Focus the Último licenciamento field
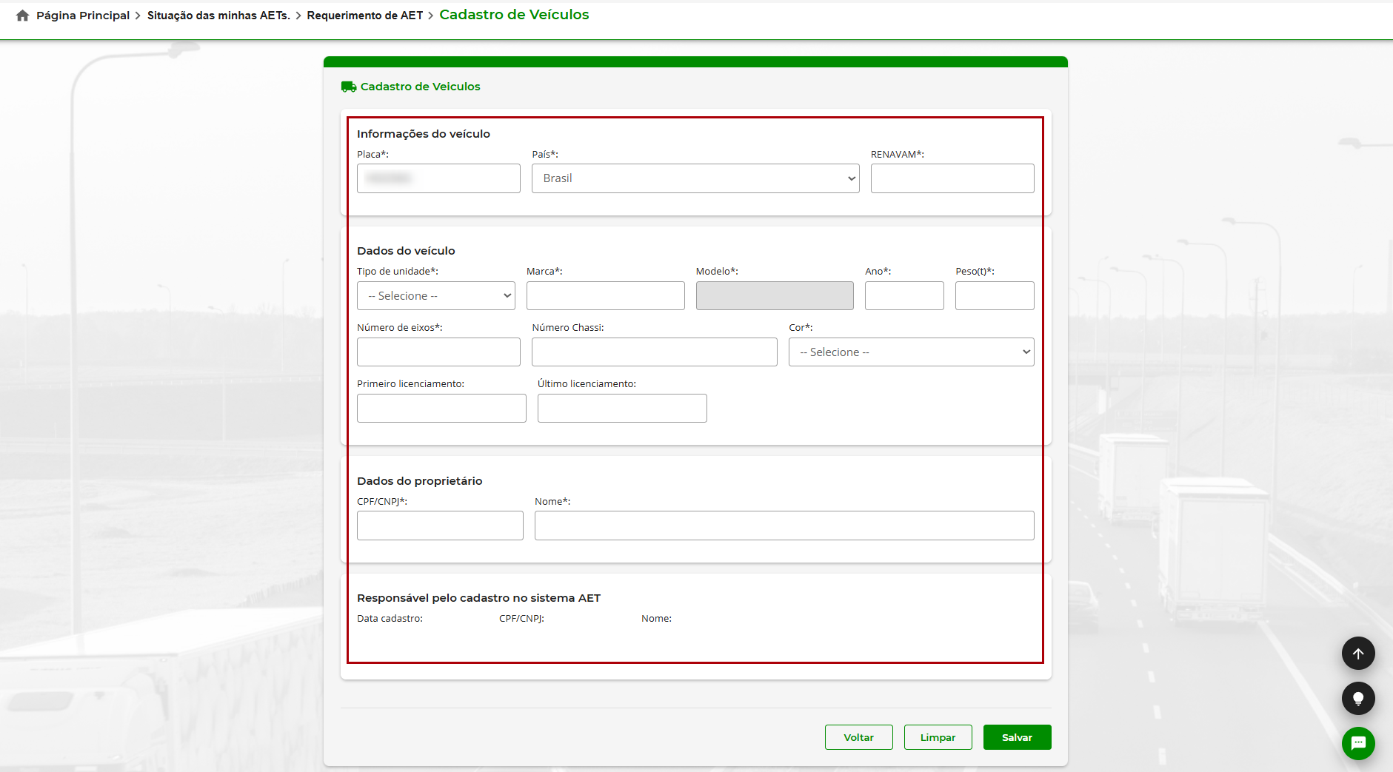This screenshot has width=1393, height=772. [622, 409]
